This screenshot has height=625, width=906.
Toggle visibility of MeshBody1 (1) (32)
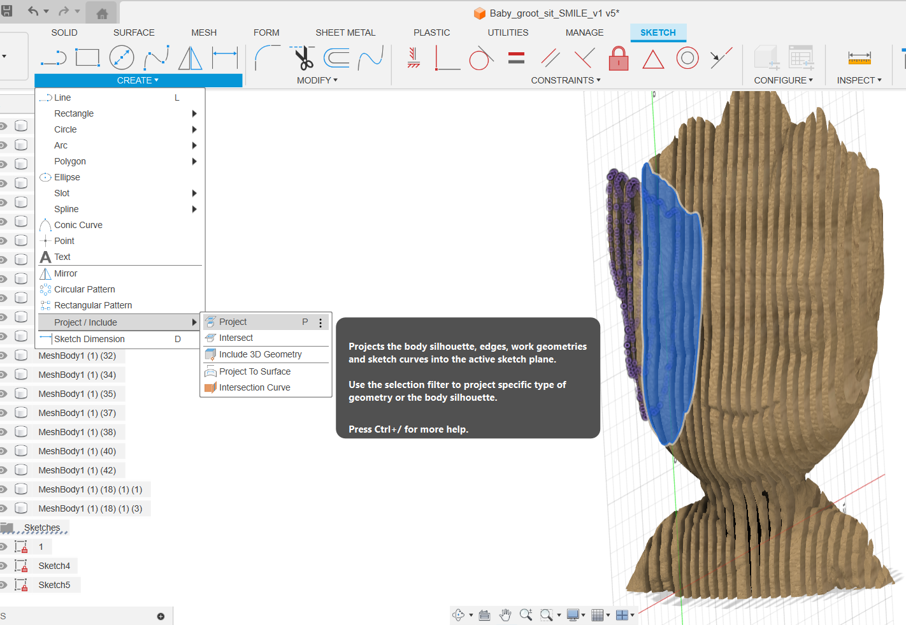click(3, 355)
